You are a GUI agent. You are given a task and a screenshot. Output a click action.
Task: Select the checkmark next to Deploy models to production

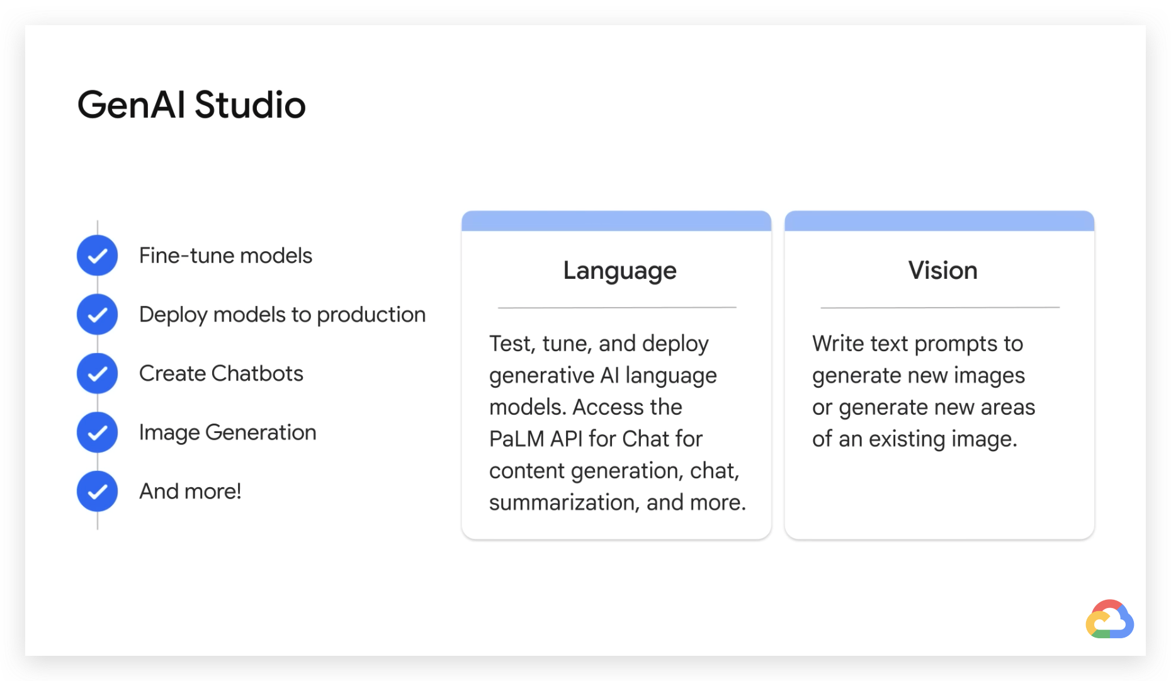pyautogui.click(x=97, y=315)
